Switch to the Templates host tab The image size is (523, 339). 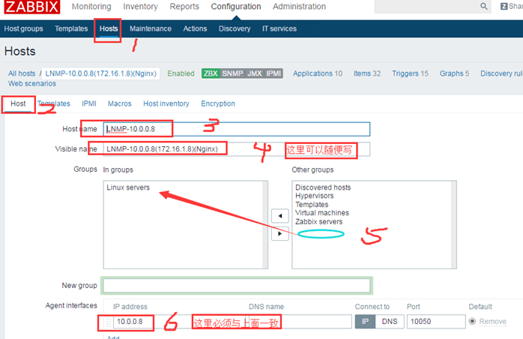click(x=54, y=103)
